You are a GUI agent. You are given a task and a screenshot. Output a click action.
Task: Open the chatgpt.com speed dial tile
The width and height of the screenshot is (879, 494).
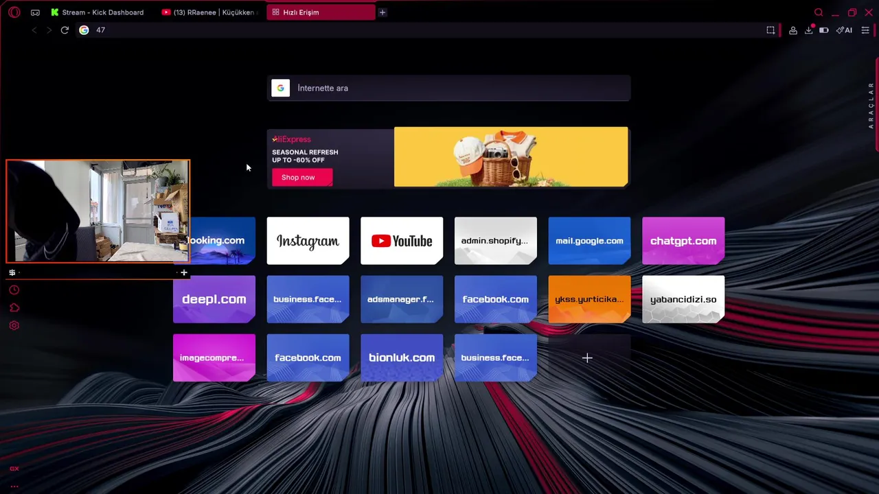tap(683, 241)
